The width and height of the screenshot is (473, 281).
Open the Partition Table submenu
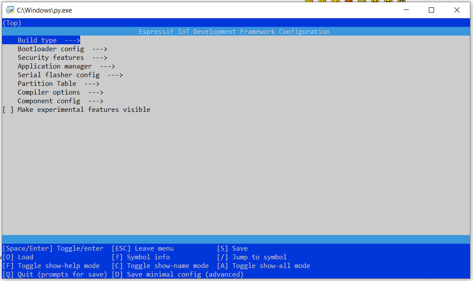58,84
